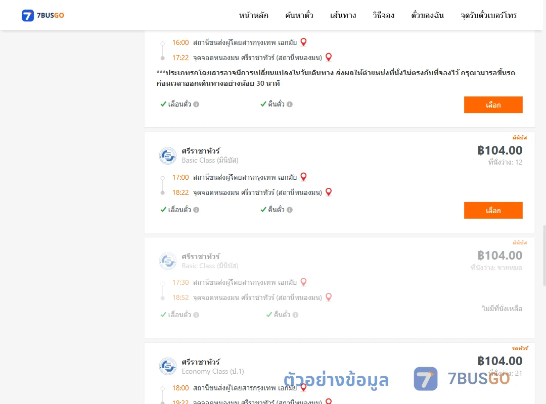The height and width of the screenshot is (404, 546).
Task: Click info icon beside เลื่อนตั๋ว on 17:00 trip
Action: (x=196, y=210)
